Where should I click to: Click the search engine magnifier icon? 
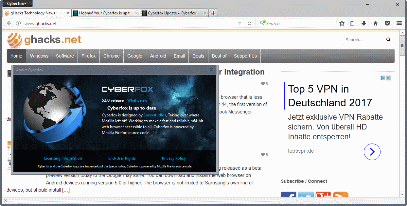262,23
